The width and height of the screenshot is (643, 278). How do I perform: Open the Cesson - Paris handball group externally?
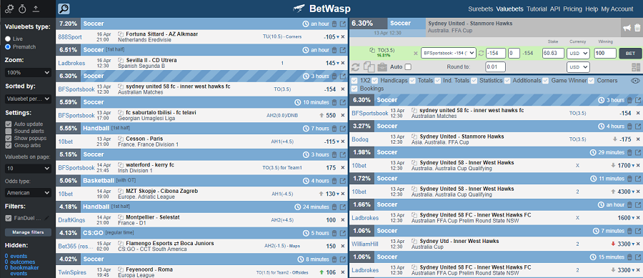[x=343, y=129]
